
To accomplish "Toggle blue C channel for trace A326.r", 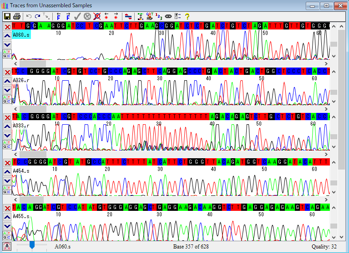I will [9, 101].
